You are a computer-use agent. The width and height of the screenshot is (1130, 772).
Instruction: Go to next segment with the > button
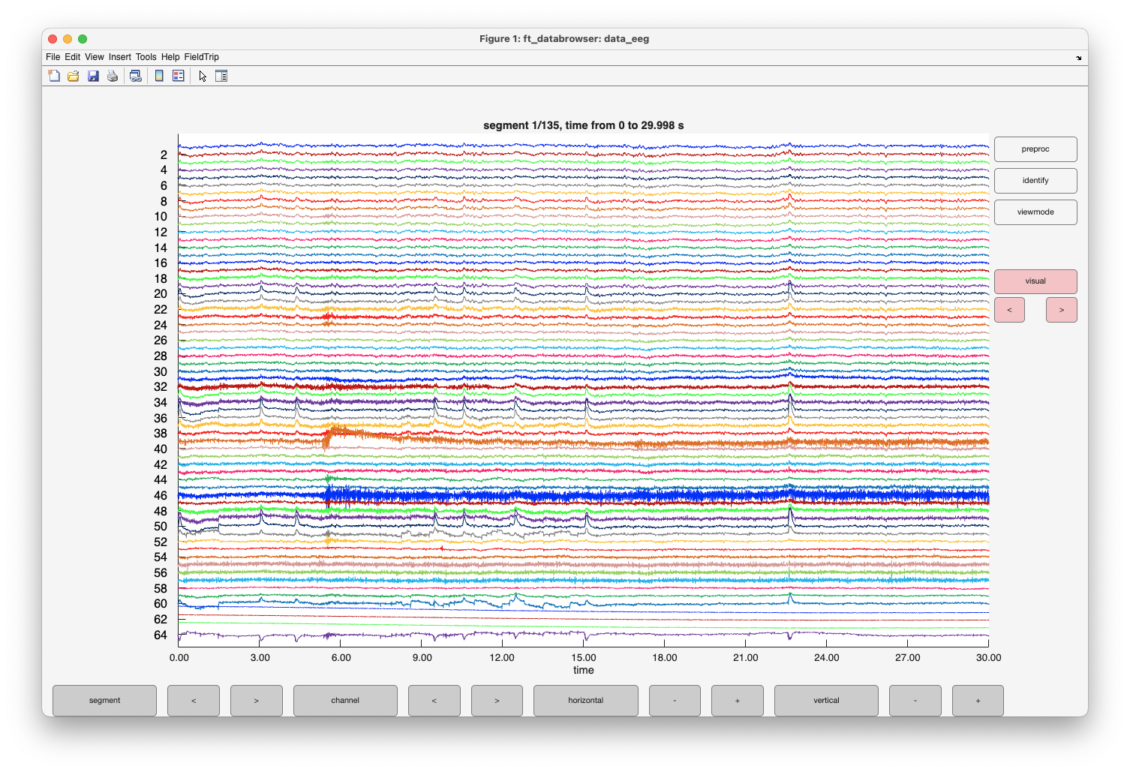[257, 701]
